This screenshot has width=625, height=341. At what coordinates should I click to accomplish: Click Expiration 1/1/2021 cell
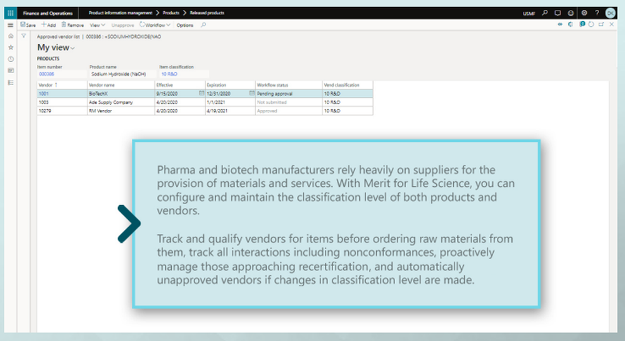(x=230, y=102)
